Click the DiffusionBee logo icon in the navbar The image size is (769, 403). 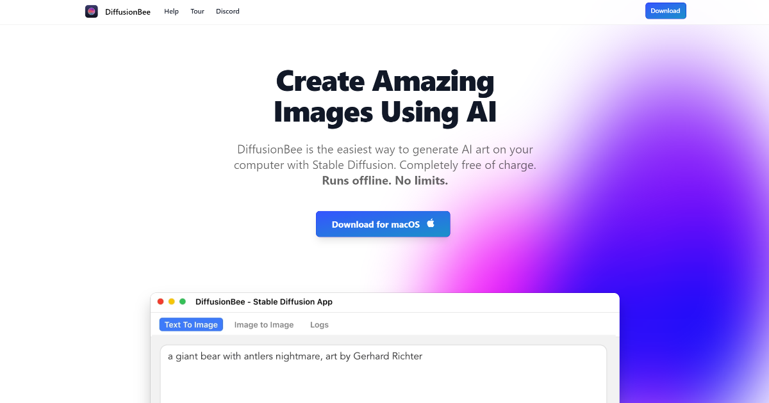click(92, 12)
